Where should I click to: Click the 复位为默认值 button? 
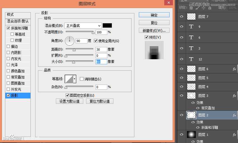(99, 101)
